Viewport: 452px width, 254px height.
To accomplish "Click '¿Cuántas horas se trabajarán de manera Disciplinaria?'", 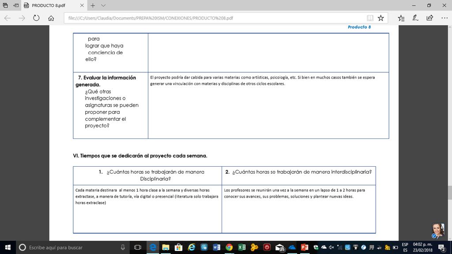I will point(155,176).
